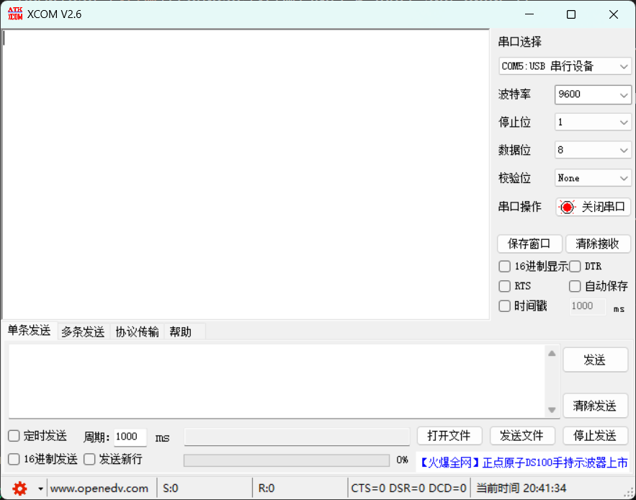636x500 pixels.
Task: Click the timestamp 1000 ms input field
Action: point(588,306)
